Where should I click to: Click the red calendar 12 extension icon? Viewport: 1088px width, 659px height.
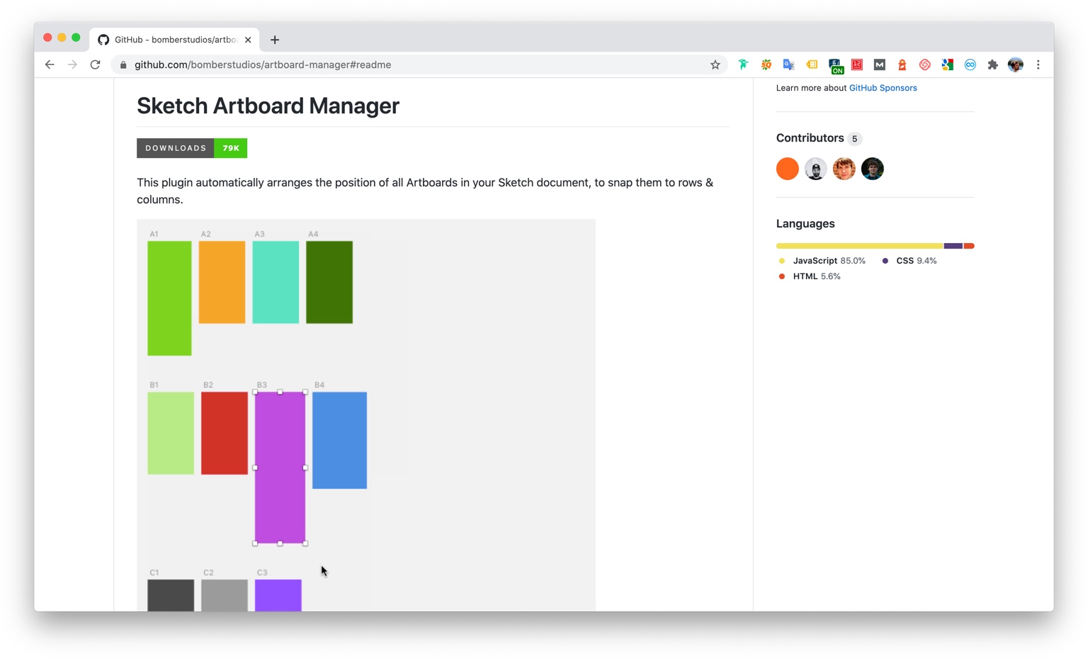click(x=856, y=64)
